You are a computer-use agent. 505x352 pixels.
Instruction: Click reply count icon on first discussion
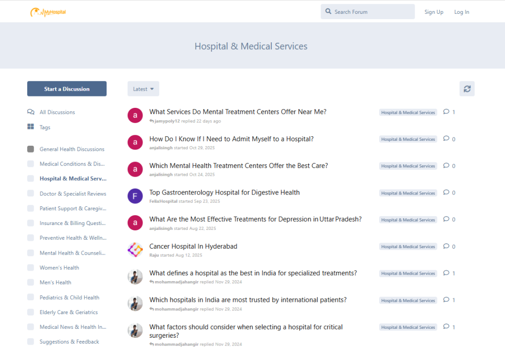446,112
